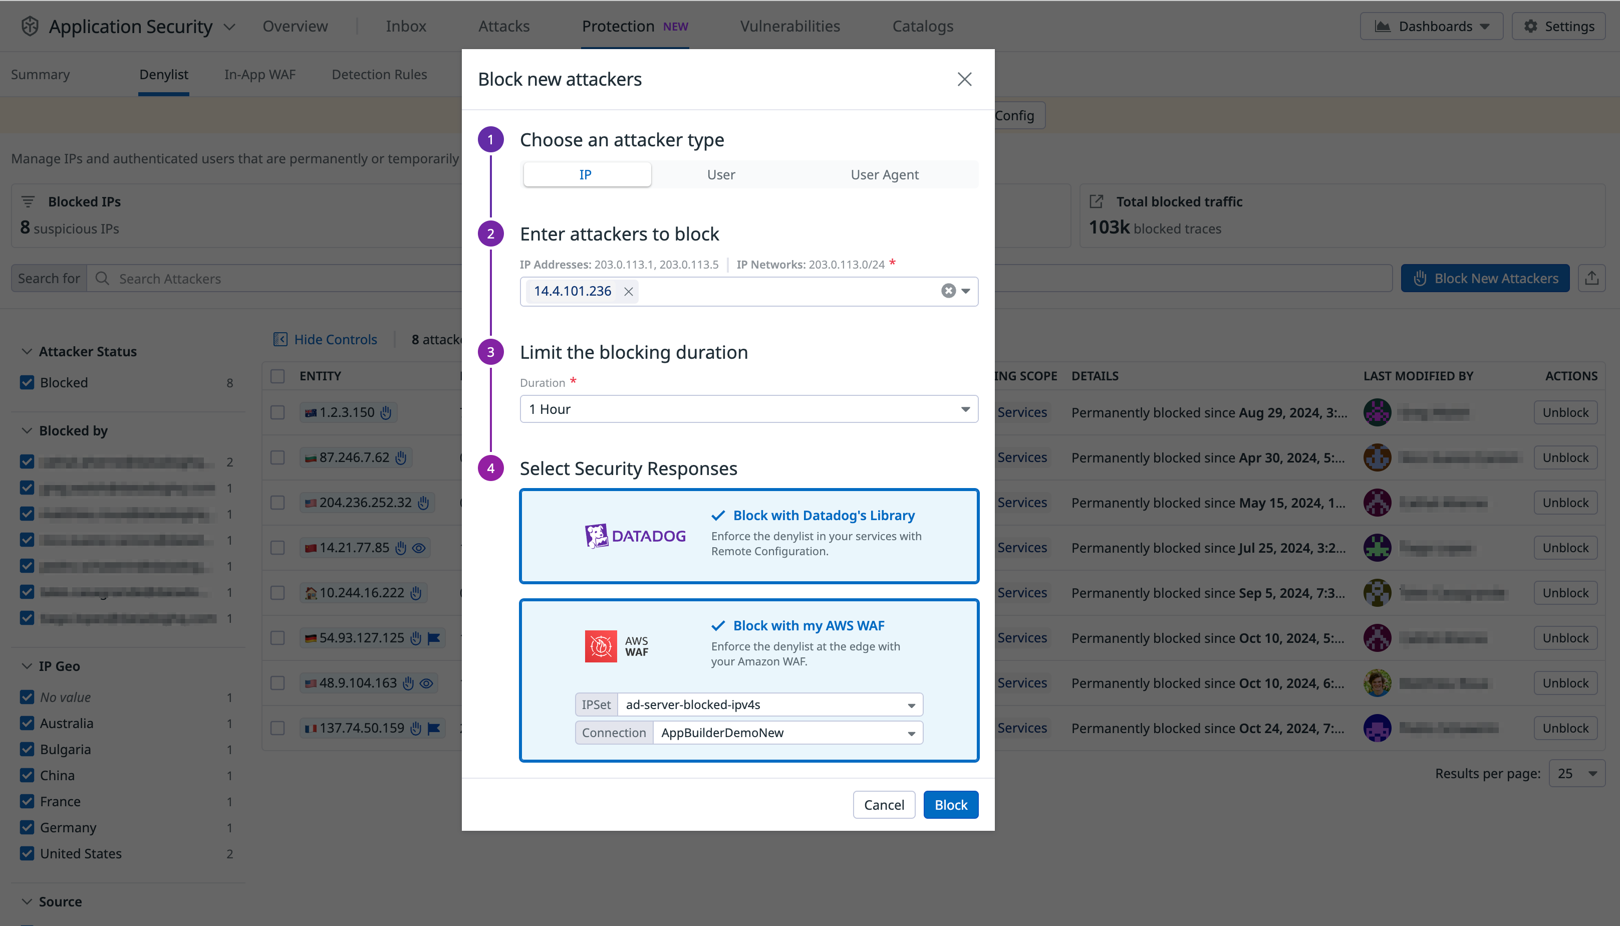Click the flag icon next to 54.93.127.125
Viewport: 1620px width, 926px height.
pos(435,638)
